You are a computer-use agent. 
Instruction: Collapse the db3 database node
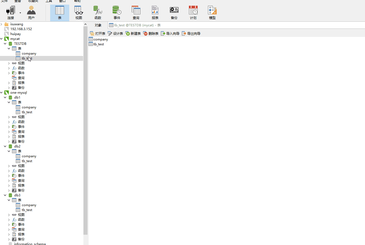(x=5, y=195)
